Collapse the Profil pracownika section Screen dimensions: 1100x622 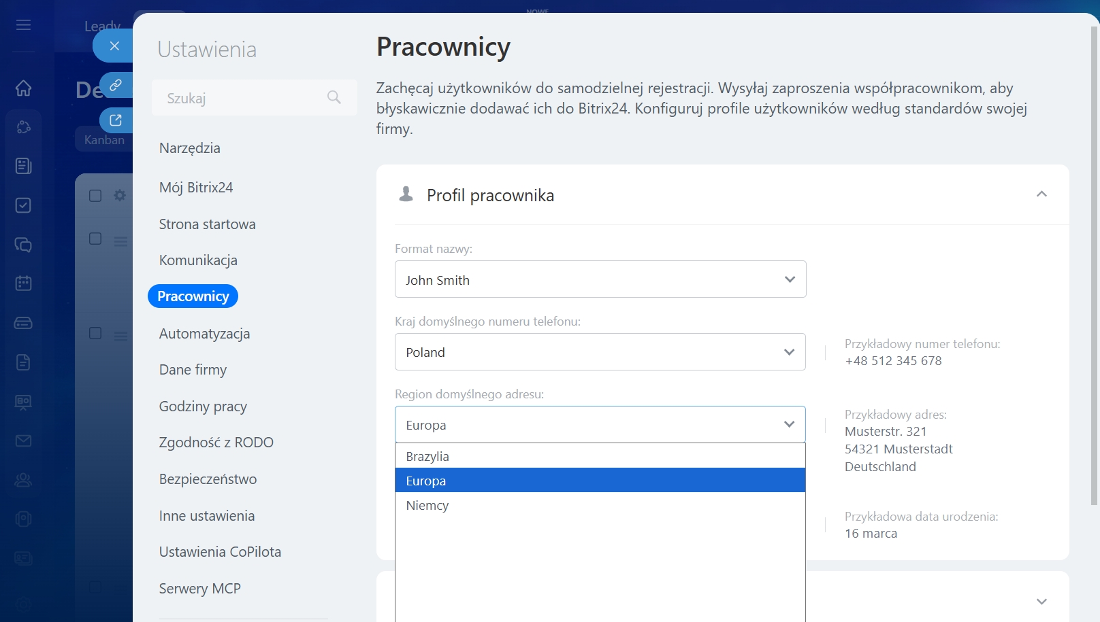[x=1041, y=194]
